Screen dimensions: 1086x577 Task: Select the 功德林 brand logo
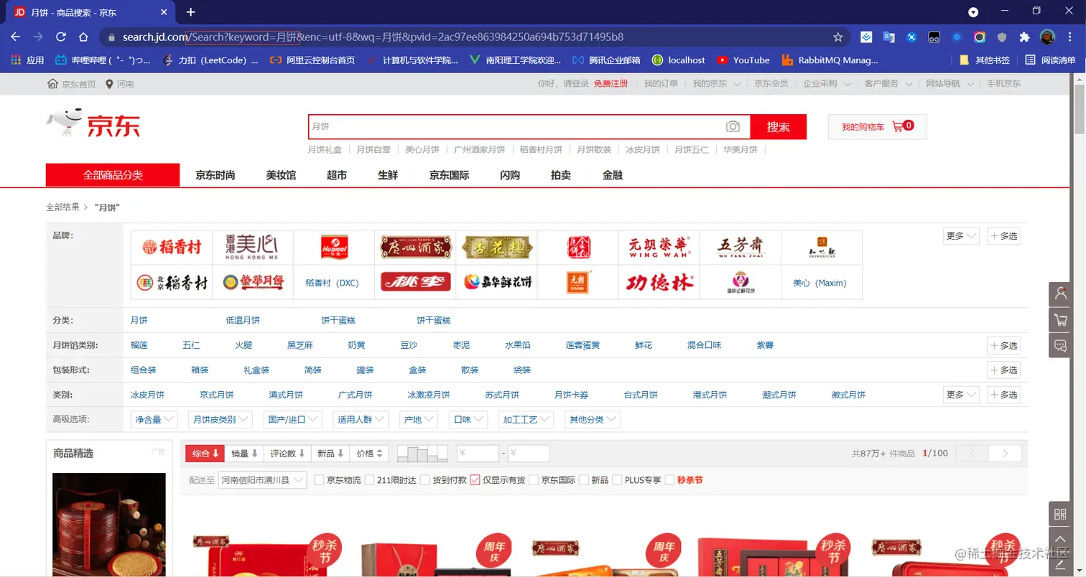(x=659, y=282)
